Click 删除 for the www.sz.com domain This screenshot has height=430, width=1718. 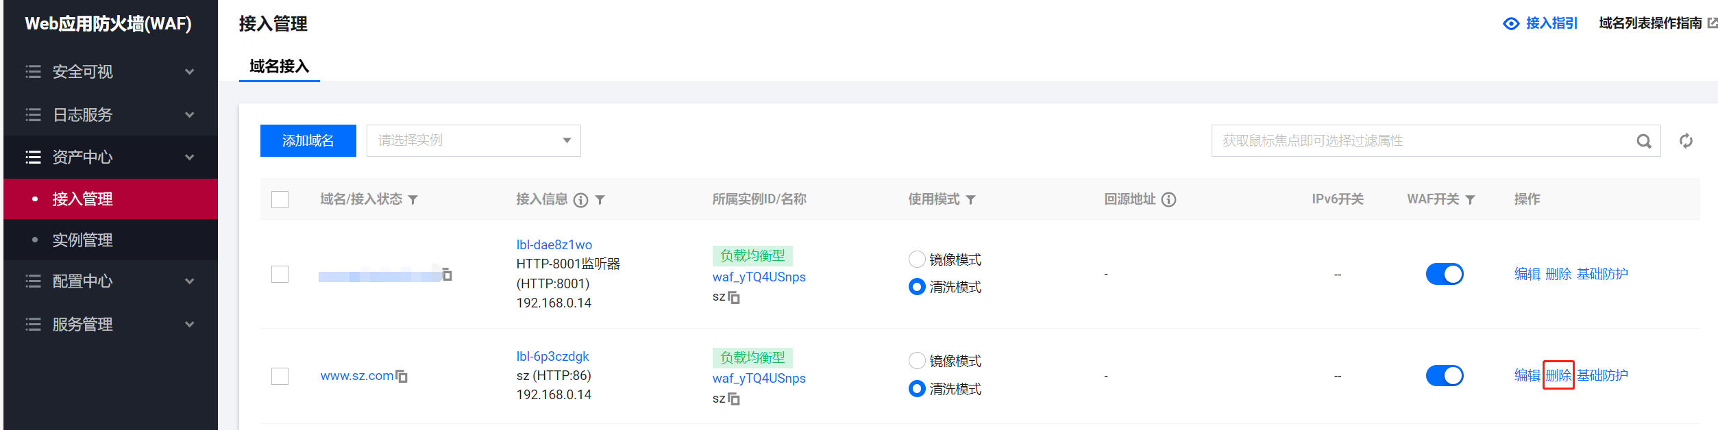tap(1558, 375)
